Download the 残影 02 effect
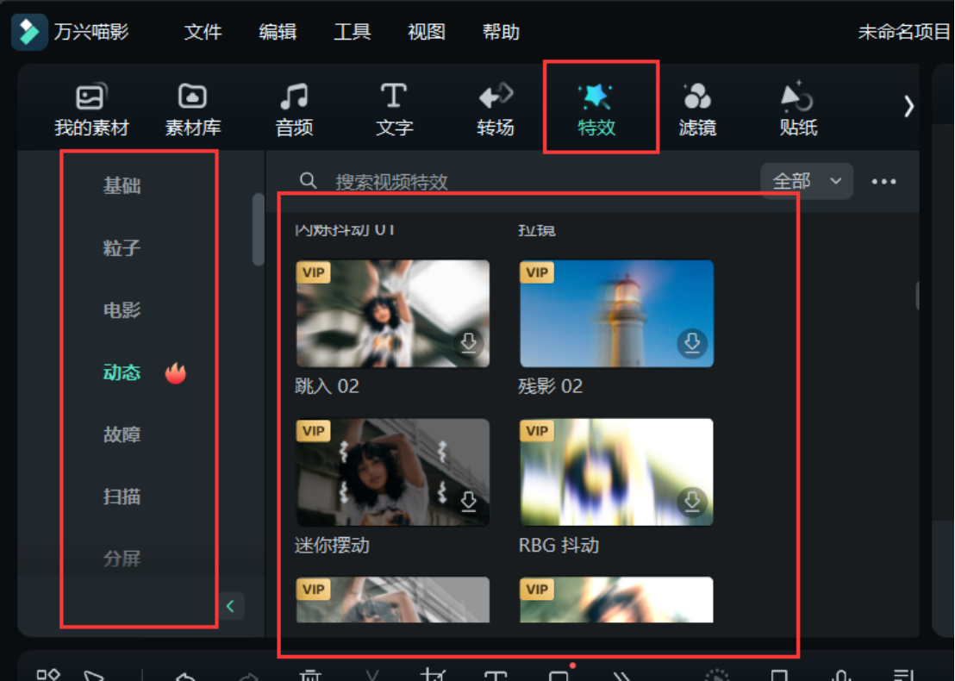The width and height of the screenshot is (955, 681). [692, 343]
